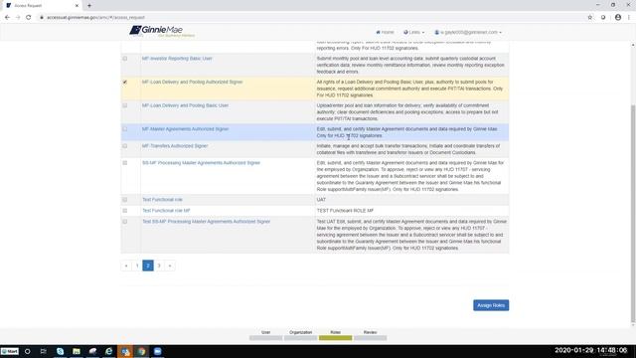Image resolution: width=636 pixels, height=358 pixels.
Task: Open MF-Transfers Authorized Signer link
Action: coord(175,146)
